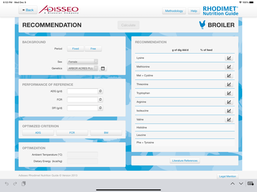Refresh the ADG (g/d) value
Screen dimensions: 257x192
click(100, 91)
